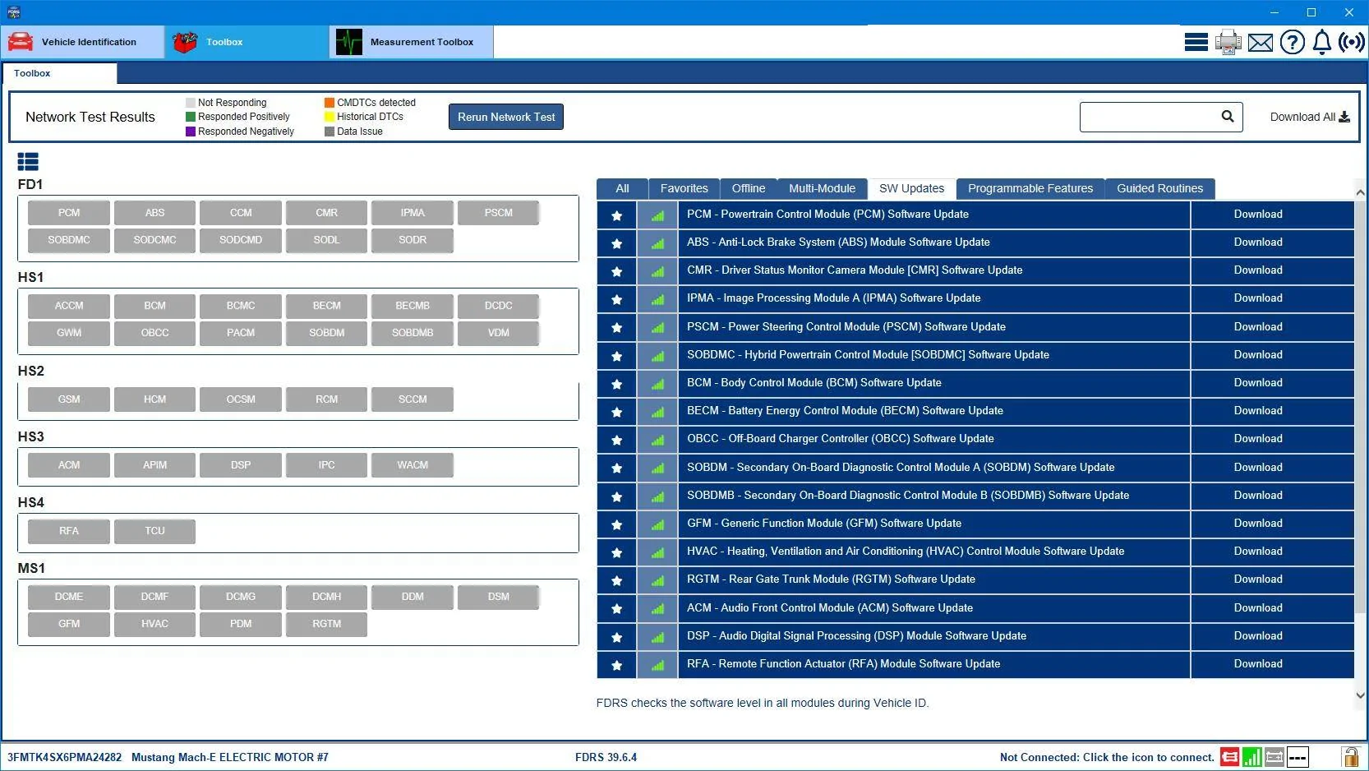
Task: Select the PCM module in FD1 network
Action: point(69,213)
